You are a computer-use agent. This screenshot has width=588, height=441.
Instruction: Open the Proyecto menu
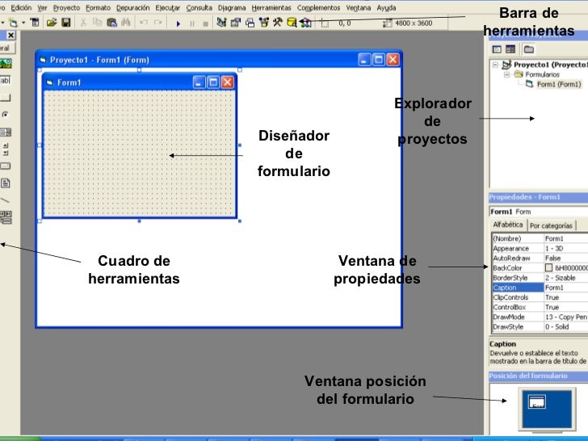click(x=66, y=7)
